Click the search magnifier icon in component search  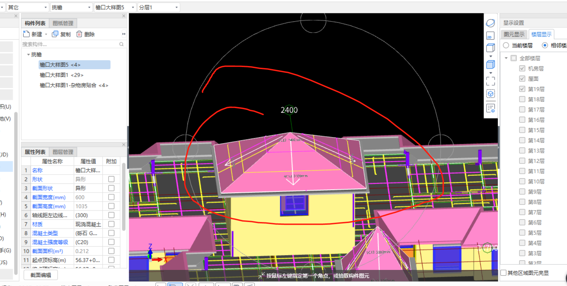pyautogui.click(x=121, y=44)
